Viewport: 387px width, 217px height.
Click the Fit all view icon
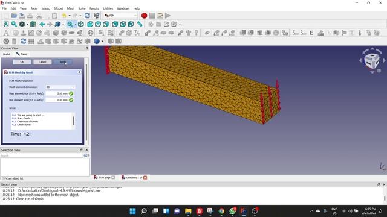pyautogui.click(x=6, y=24)
